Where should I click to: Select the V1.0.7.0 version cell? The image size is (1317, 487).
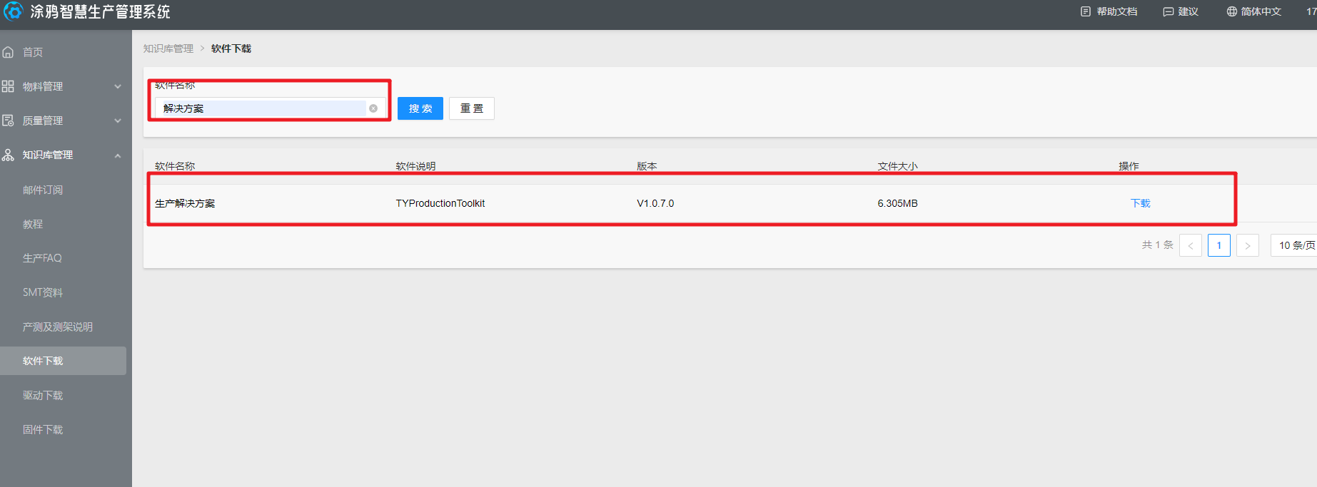click(655, 203)
